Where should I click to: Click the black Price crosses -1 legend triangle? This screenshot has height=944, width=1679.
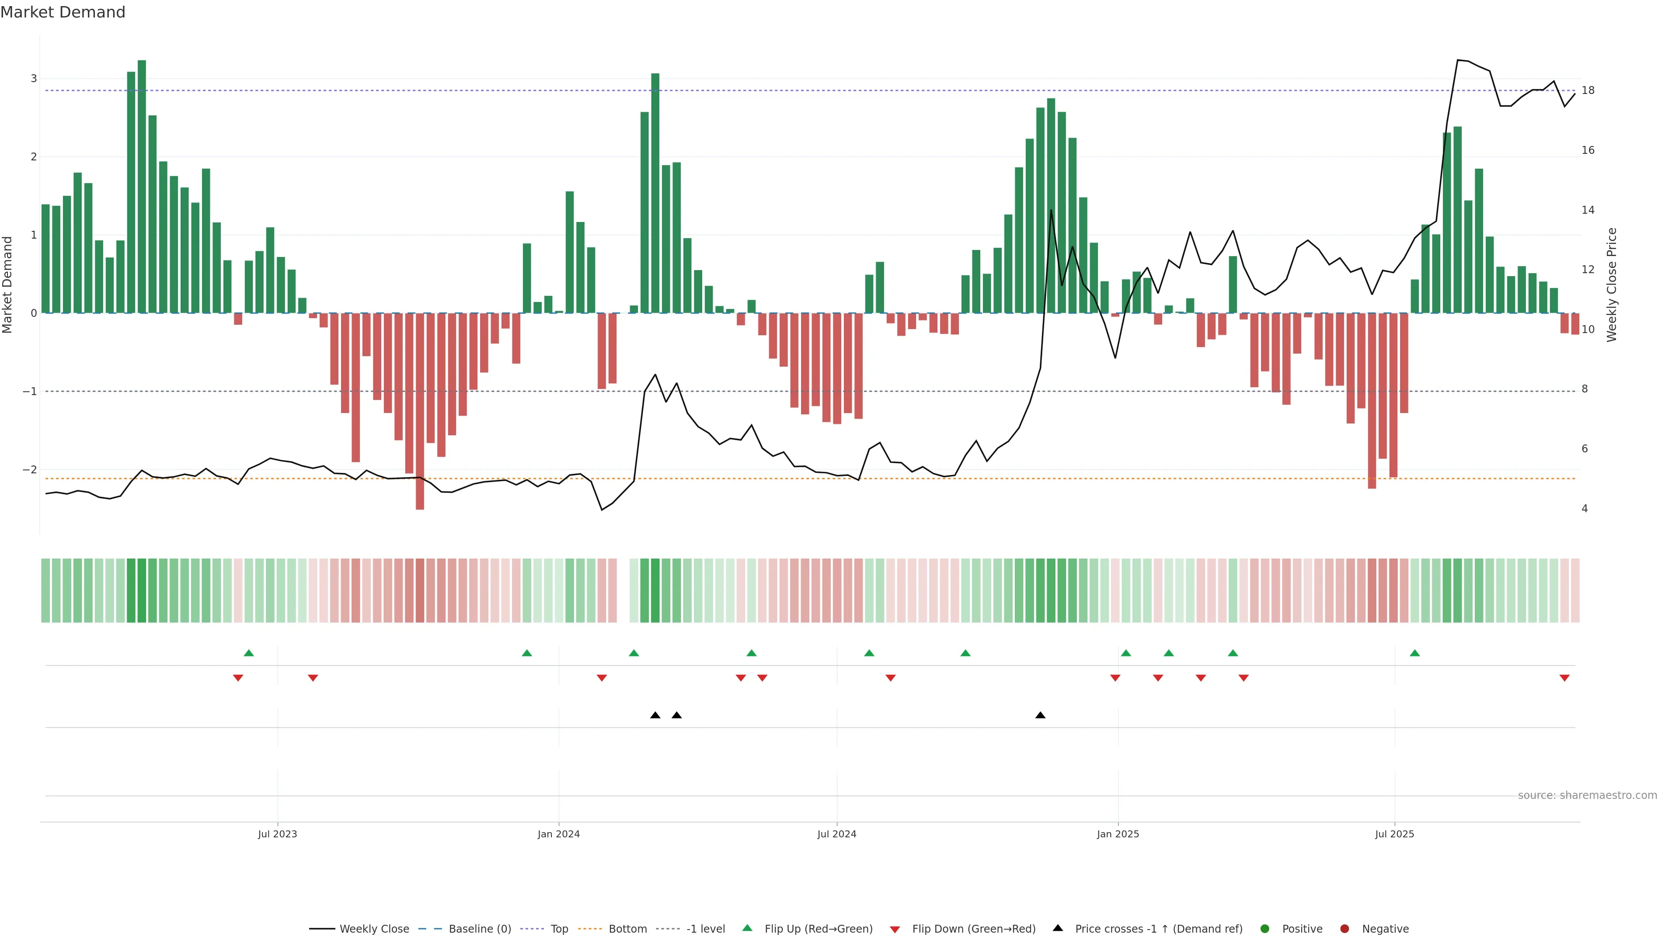(1058, 928)
